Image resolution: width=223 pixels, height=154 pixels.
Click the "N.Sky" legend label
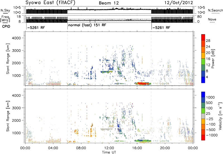pos(5,10)
